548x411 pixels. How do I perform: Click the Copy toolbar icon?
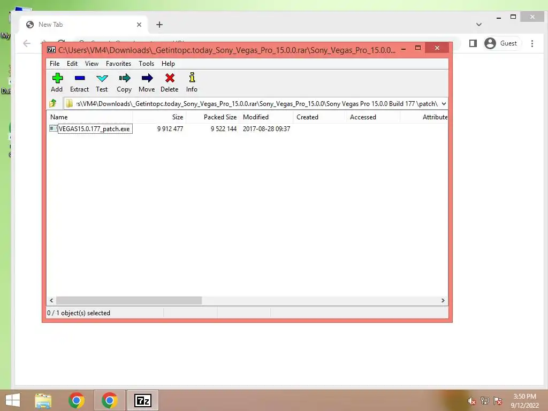[x=124, y=78]
